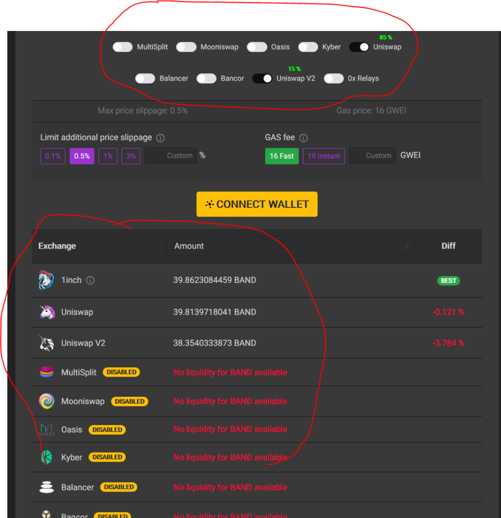Open info icon for price slippage limit
The height and width of the screenshot is (518, 501).
[160, 138]
